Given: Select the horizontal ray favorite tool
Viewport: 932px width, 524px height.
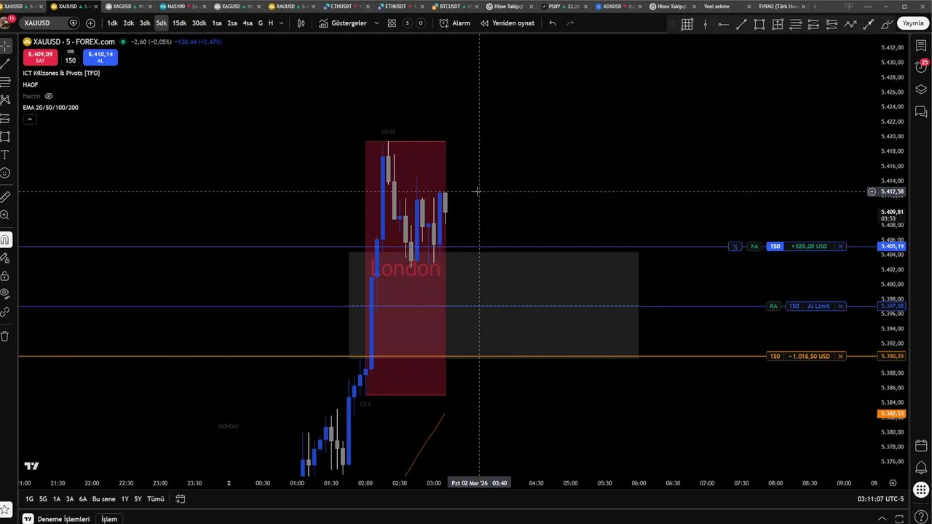Looking at the screenshot, I should coord(723,24).
